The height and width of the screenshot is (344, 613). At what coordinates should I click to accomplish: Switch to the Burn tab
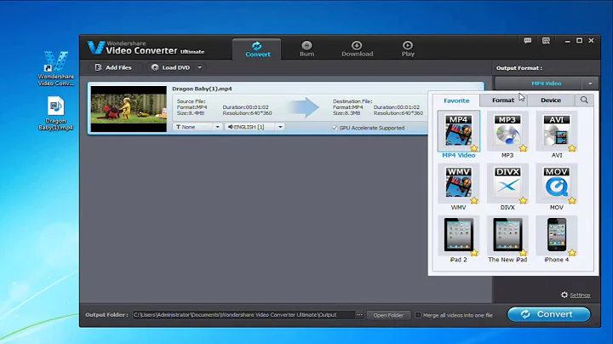tap(306, 49)
